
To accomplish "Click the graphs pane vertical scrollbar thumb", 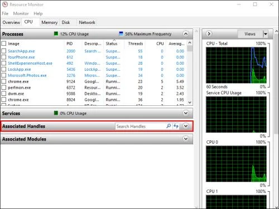I will pyautogui.click(x=276, y=84).
